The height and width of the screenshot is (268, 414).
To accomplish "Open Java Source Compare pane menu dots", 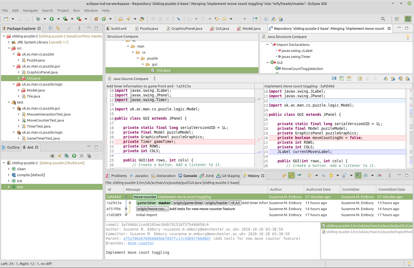I will (154, 78).
